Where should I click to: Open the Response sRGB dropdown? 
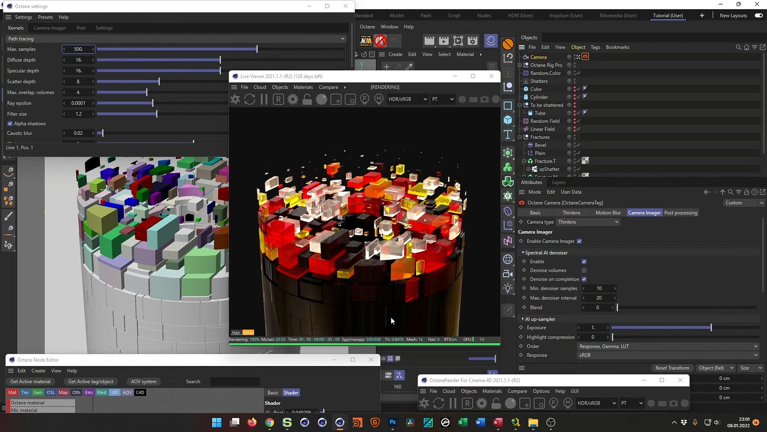(x=668, y=355)
